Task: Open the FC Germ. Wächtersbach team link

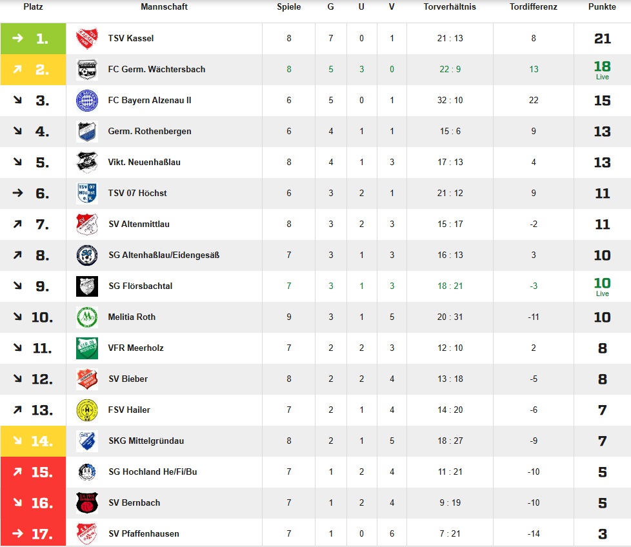Action: 157,69
